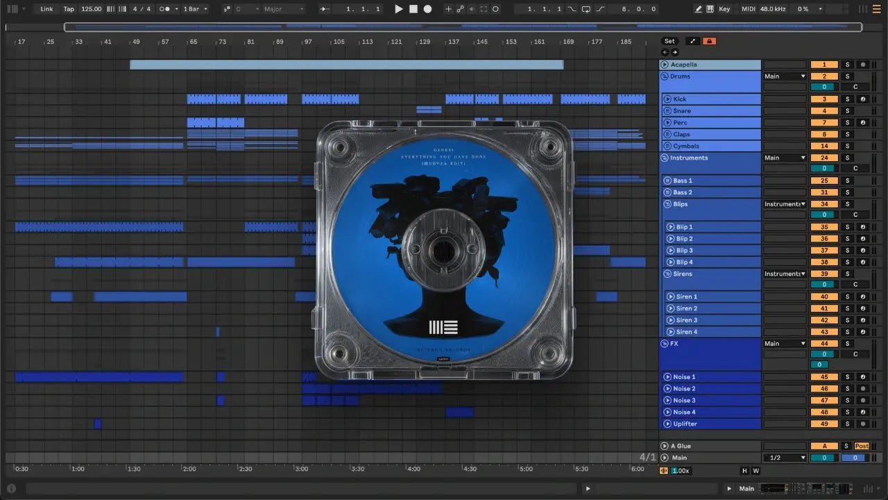Screen dimensions: 888x500
Task: Toggle the Key map mode button
Action: (x=724, y=9)
